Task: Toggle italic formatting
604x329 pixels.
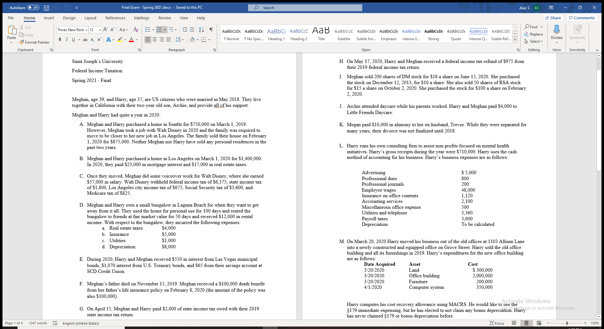Action: (x=66, y=39)
